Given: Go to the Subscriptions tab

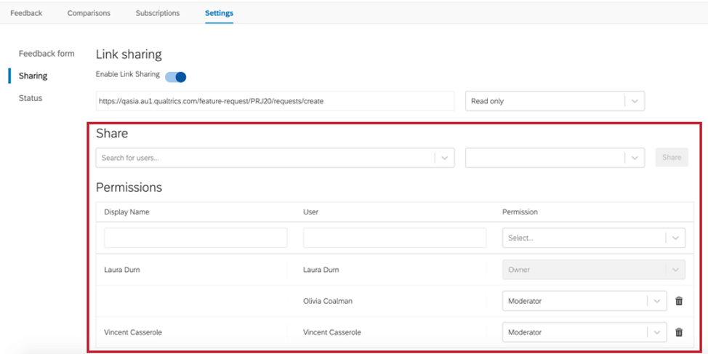Looking at the screenshot, I should [x=157, y=13].
